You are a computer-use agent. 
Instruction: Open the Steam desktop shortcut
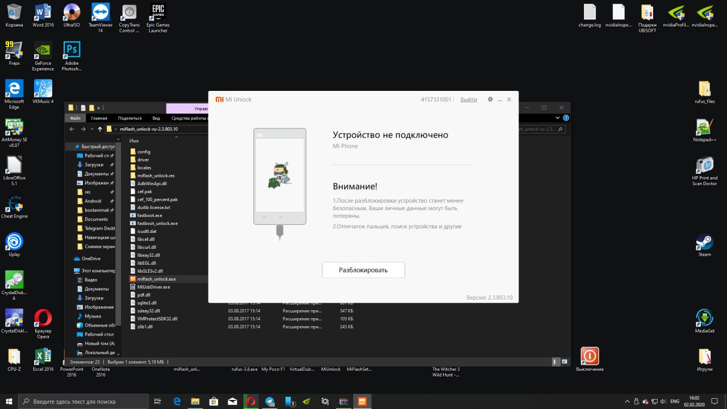pyautogui.click(x=705, y=245)
